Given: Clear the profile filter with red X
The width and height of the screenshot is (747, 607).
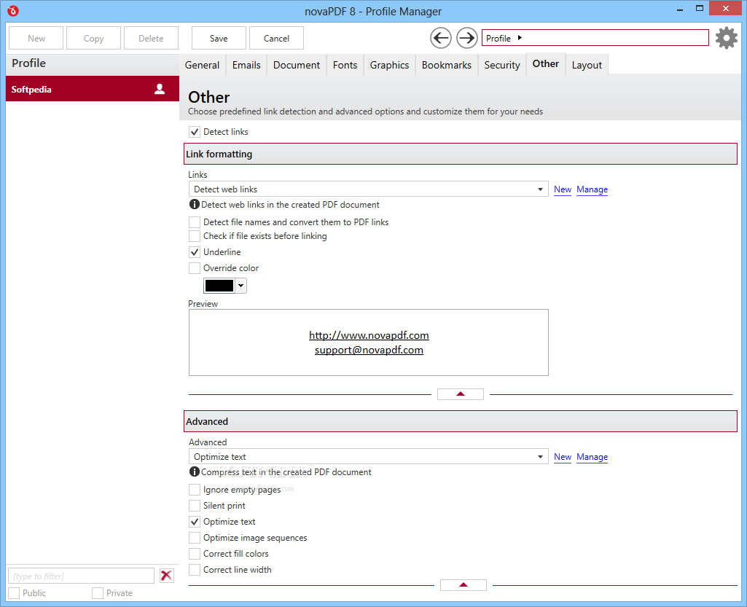Looking at the screenshot, I should (166, 576).
